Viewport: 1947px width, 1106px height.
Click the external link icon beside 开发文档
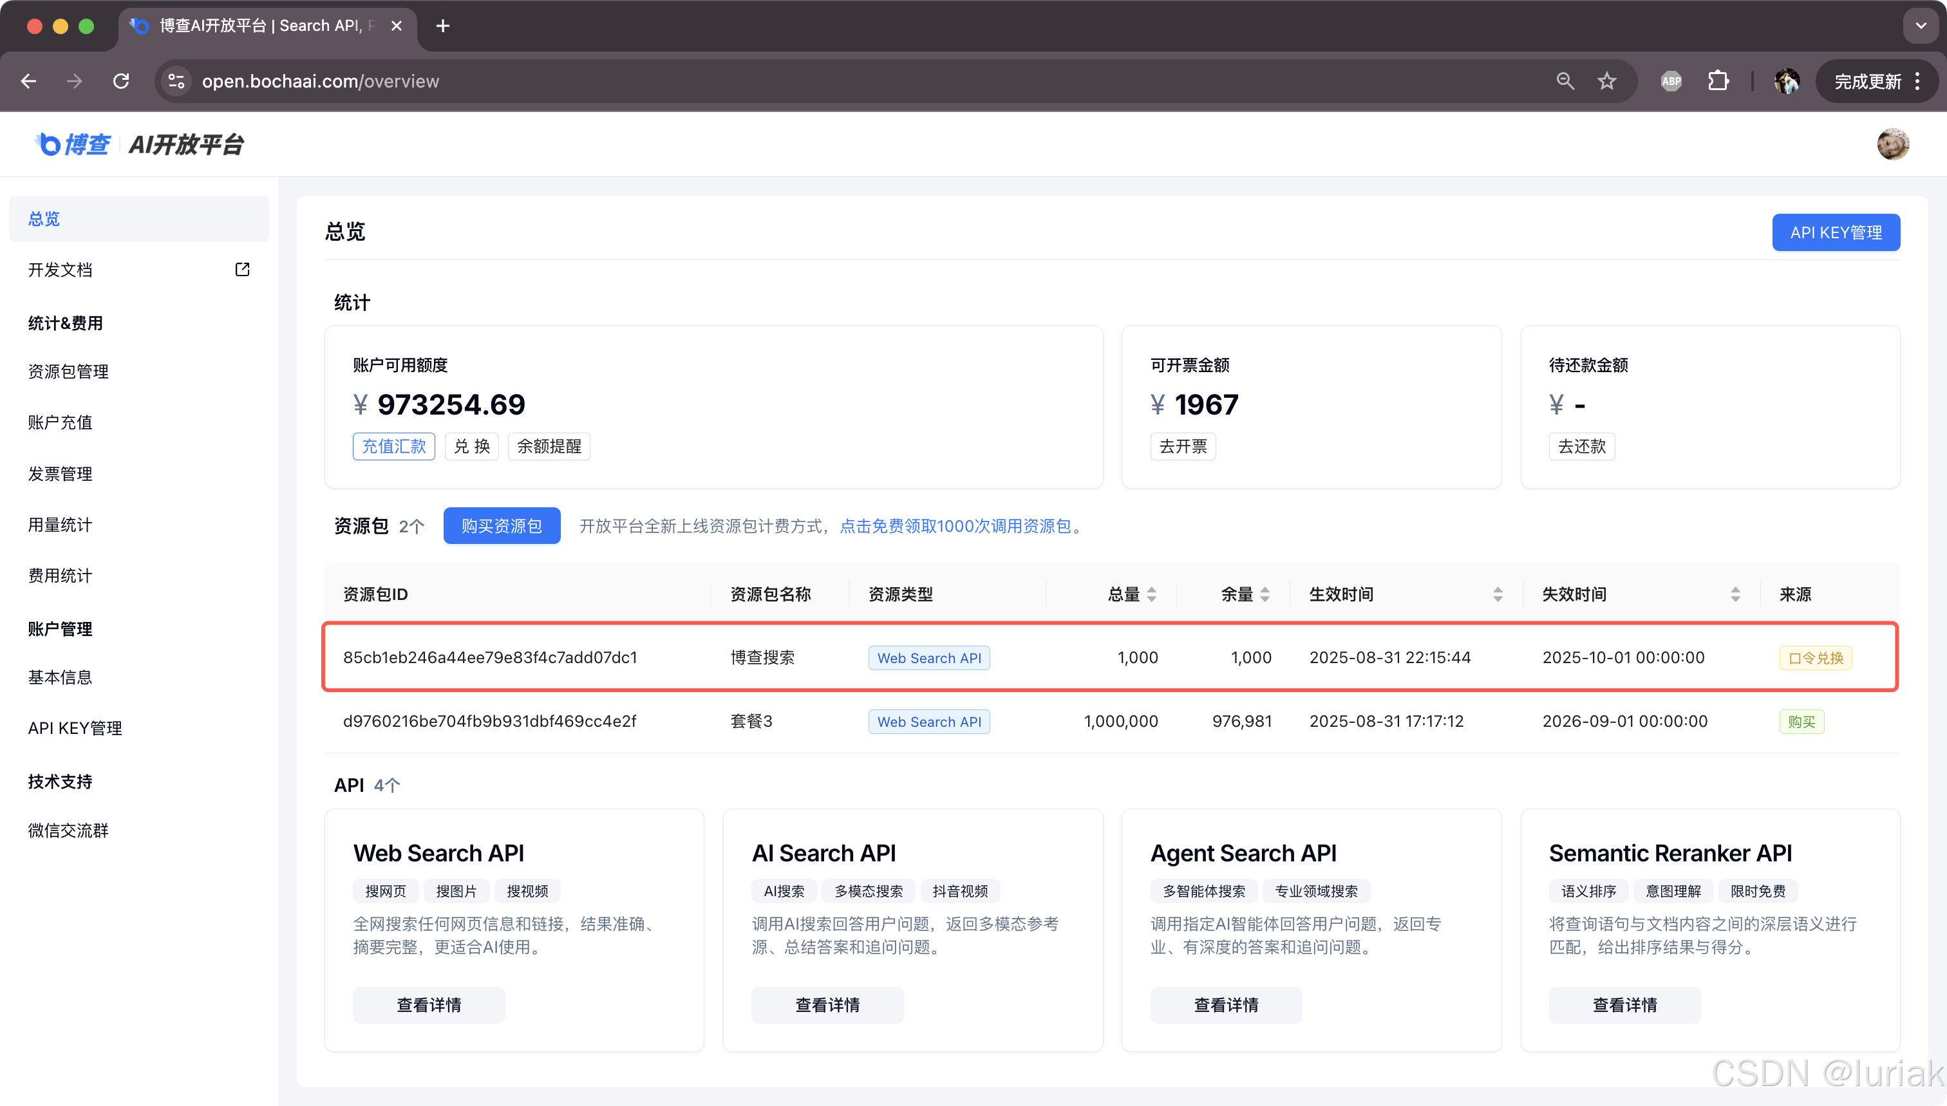tap(242, 270)
